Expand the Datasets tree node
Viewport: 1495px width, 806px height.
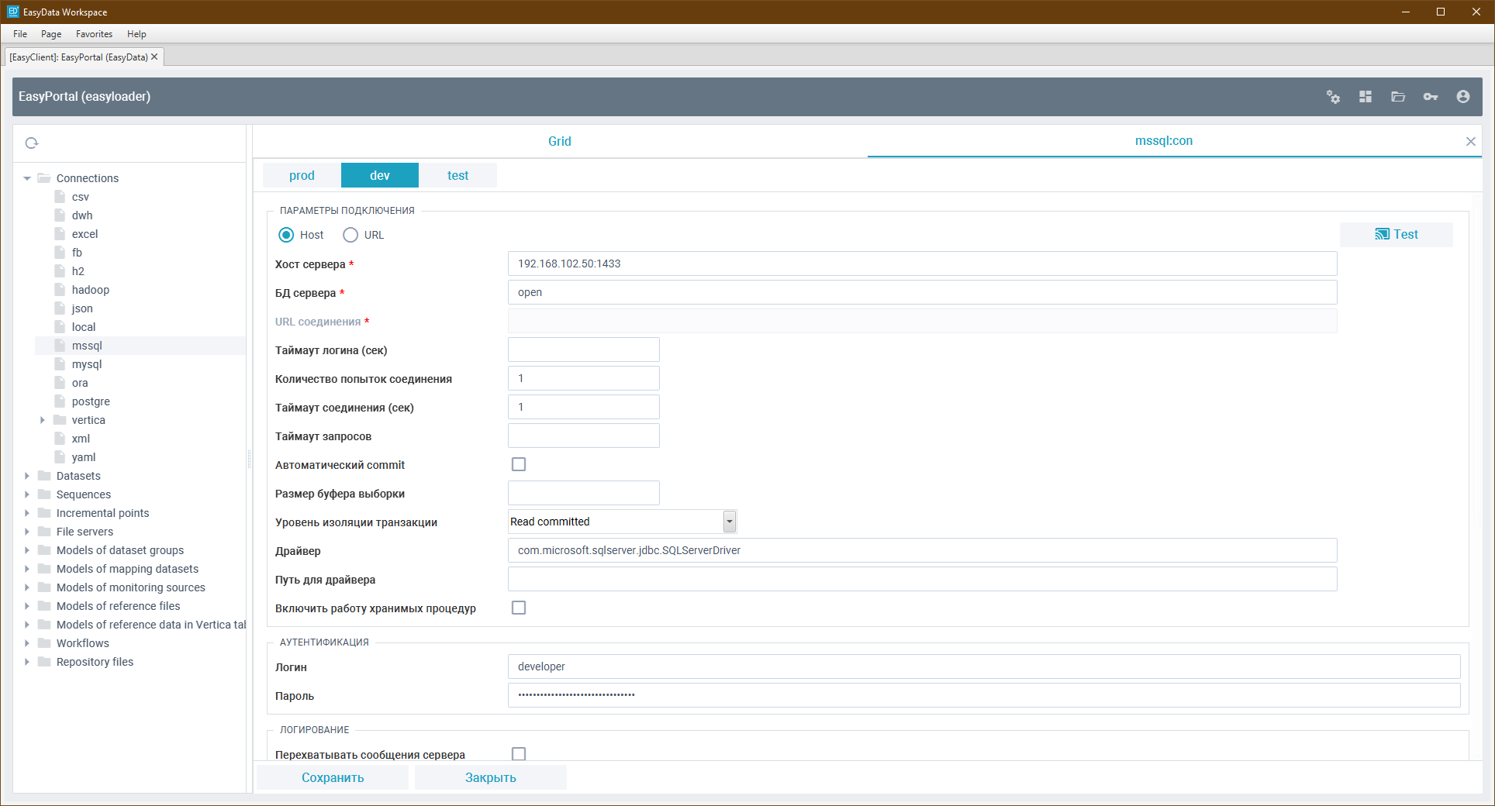click(x=27, y=476)
